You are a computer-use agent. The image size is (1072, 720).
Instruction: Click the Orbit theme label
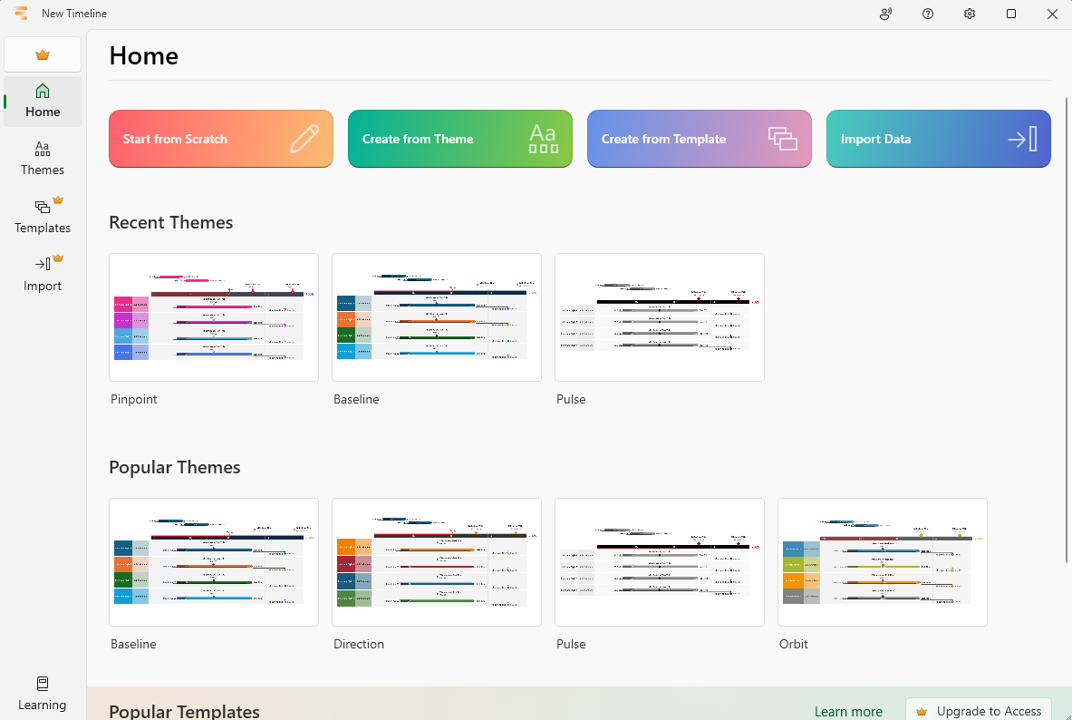coord(794,644)
